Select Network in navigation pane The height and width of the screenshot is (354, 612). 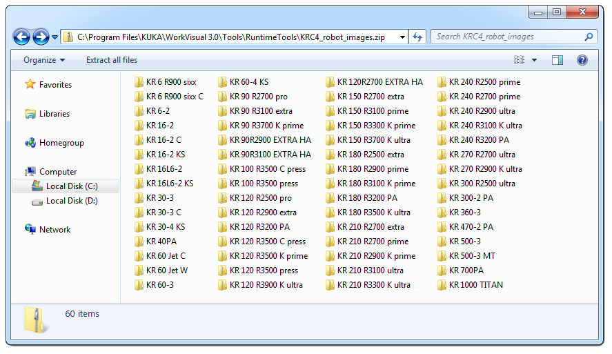point(48,230)
